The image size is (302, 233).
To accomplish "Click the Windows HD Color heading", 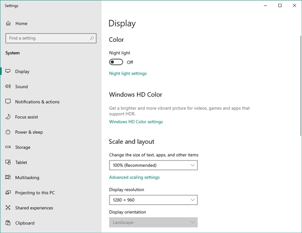I will point(136,94).
